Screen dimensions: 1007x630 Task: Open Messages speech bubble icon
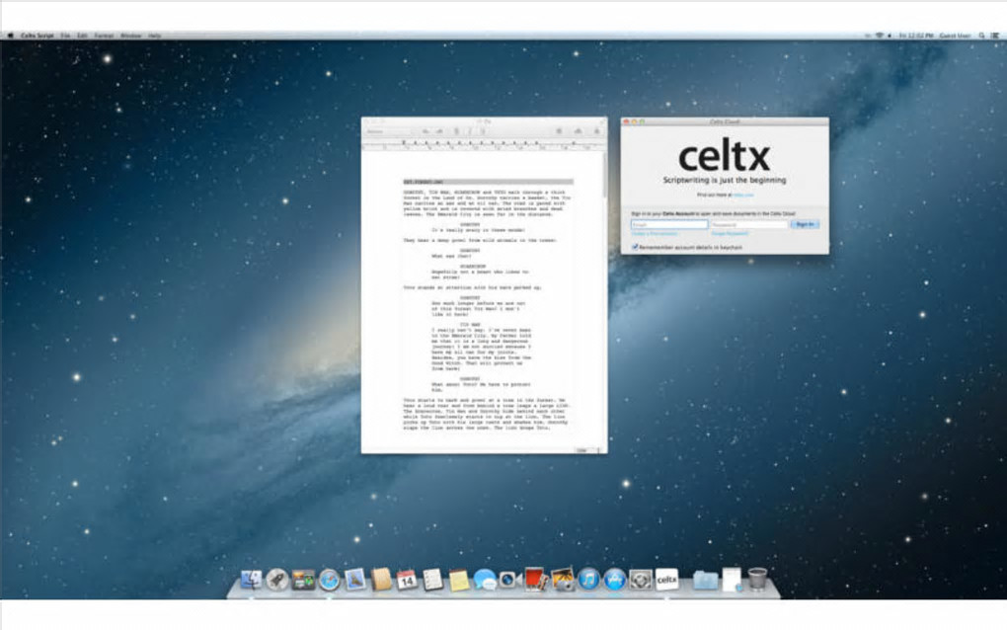(485, 580)
